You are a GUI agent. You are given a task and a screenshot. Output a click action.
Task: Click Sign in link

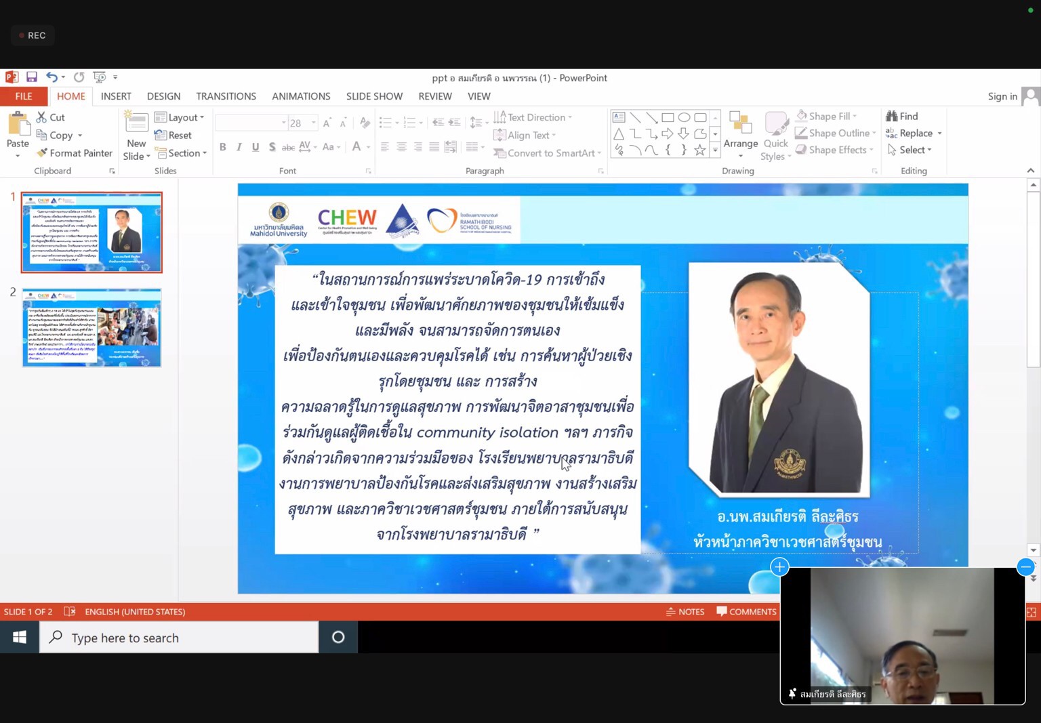[x=1002, y=96]
